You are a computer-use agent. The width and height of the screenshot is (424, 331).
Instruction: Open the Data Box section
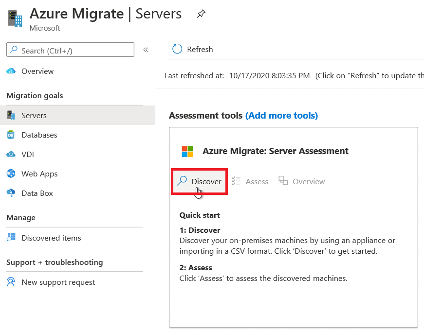click(x=37, y=193)
